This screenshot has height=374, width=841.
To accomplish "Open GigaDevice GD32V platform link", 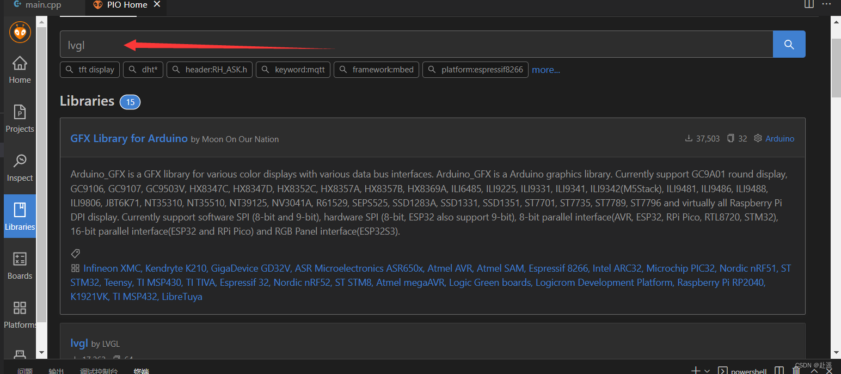I will tap(250, 268).
